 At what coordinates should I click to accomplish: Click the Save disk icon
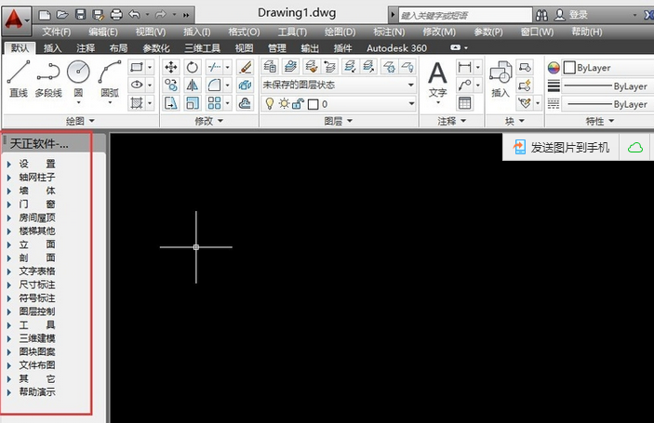tap(80, 15)
